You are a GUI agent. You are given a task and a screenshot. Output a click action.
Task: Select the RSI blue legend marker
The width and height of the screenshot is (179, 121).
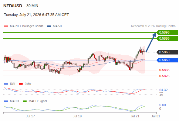(6, 84)
